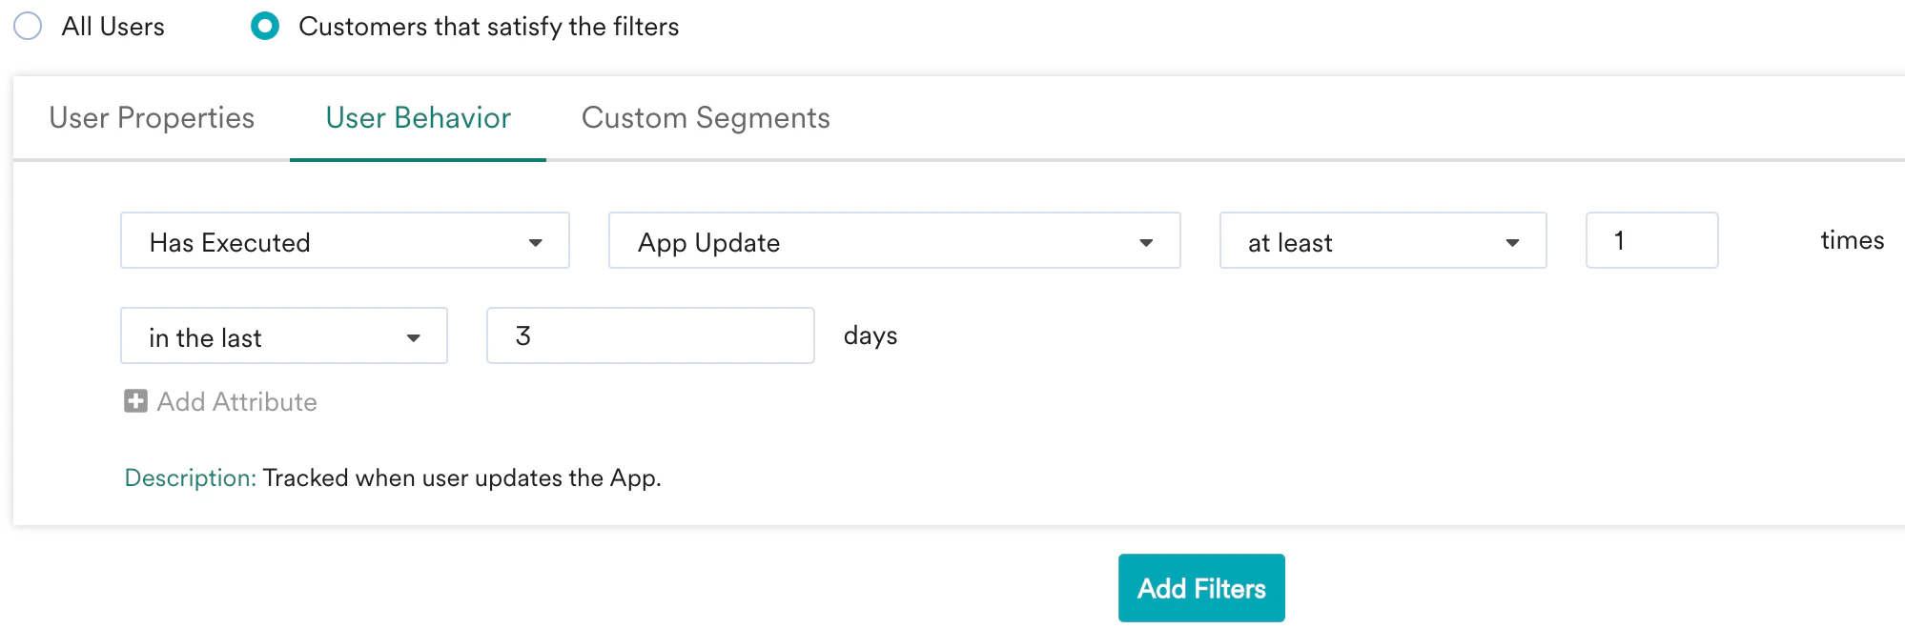Click the 'Tracked when user updates the App' text
The image size is (1905, 629).
462,477
